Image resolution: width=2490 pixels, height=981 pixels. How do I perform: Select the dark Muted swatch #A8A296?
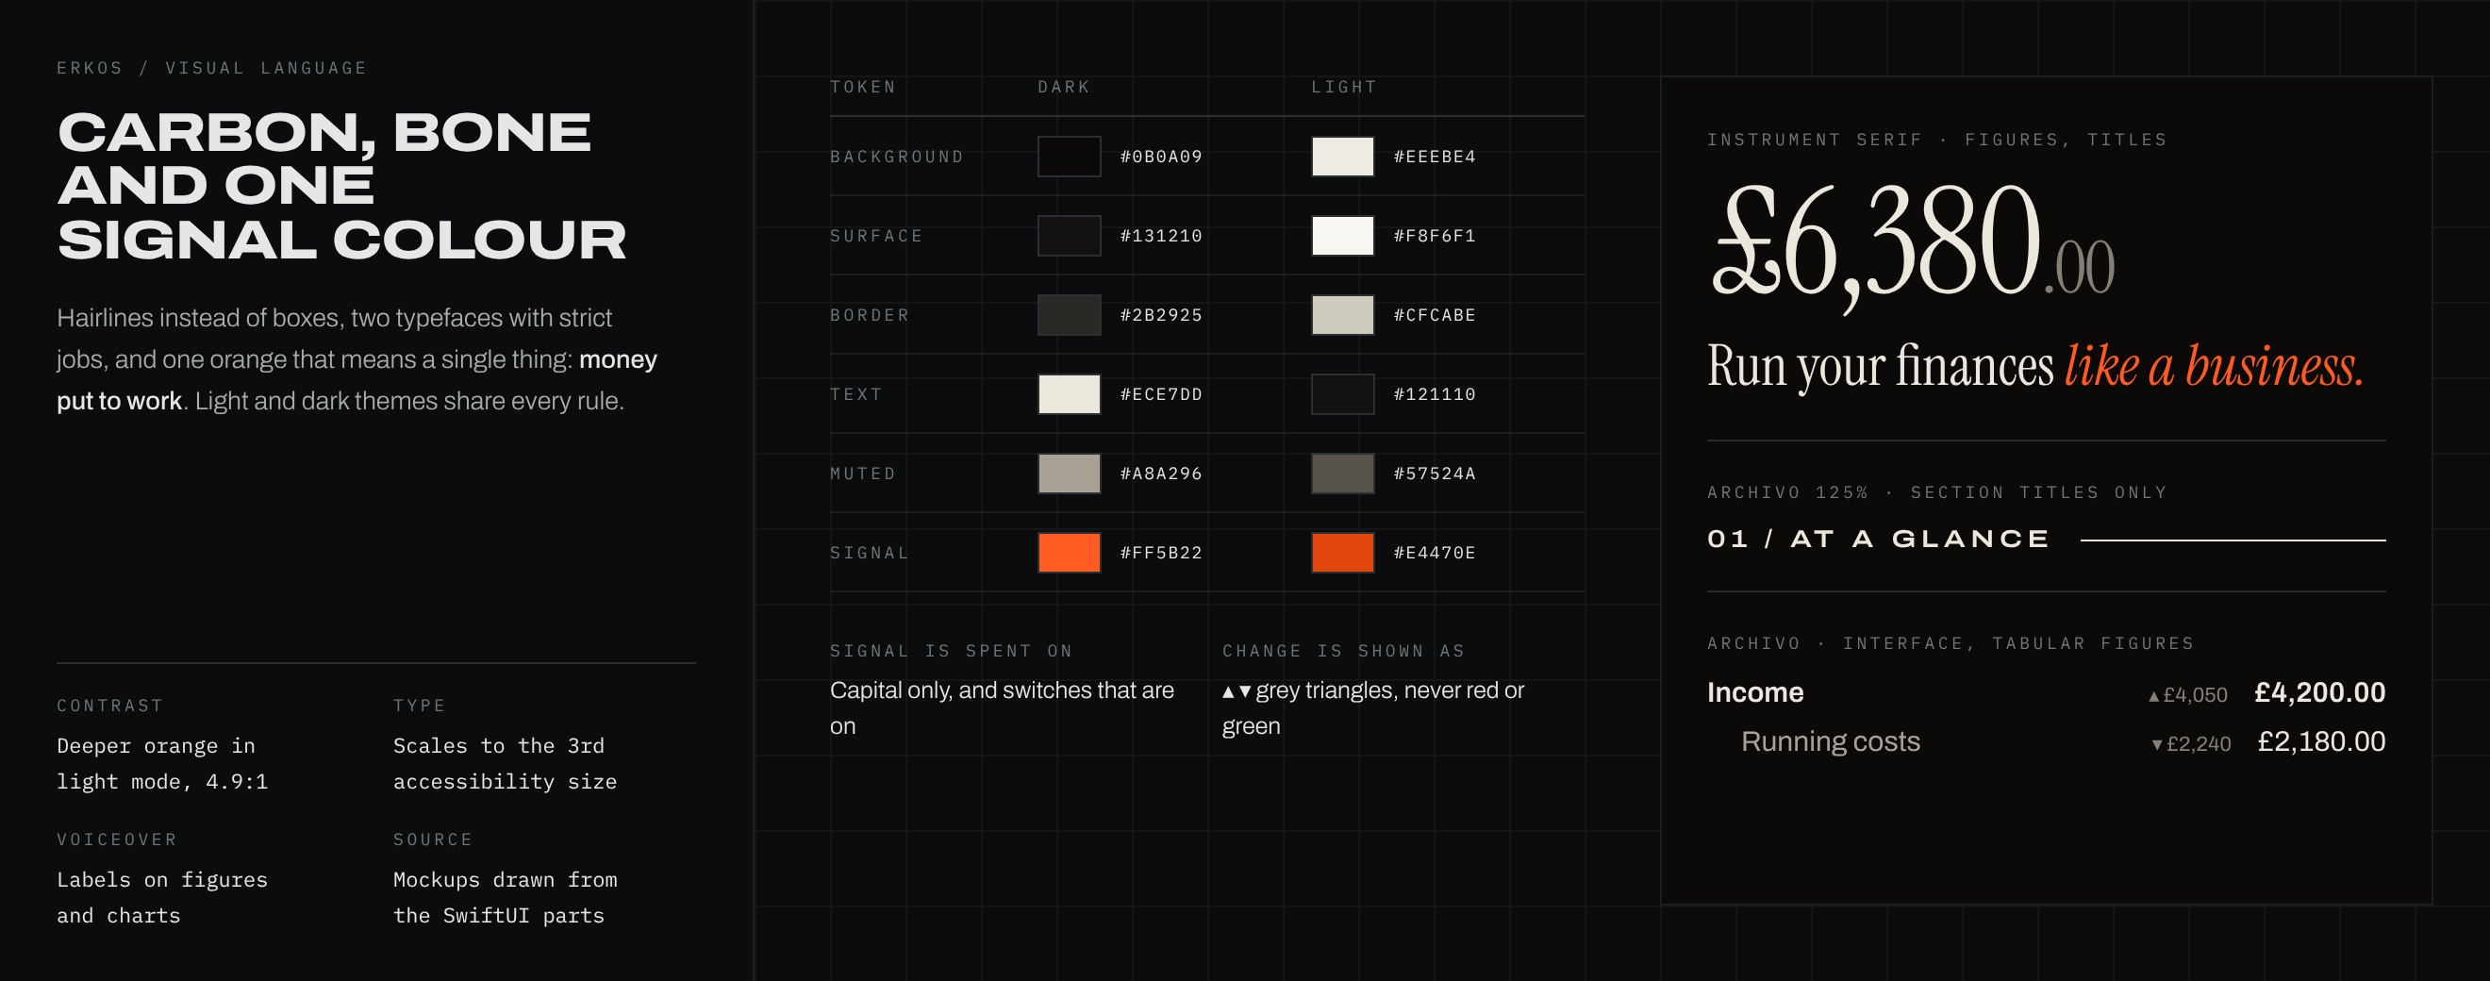(x=1069, y=474)
